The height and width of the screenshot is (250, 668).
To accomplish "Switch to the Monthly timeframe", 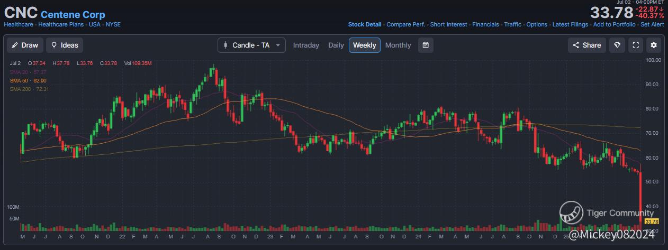I will pos(398,45).
